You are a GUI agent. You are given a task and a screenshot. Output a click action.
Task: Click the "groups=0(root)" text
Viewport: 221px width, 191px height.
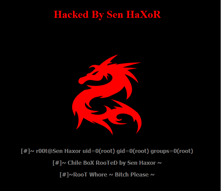click(172, 151)
